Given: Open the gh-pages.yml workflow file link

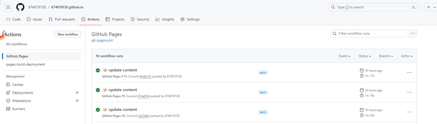Looking at the screenshot, I should pyautogui.click(x=102, y=40).
